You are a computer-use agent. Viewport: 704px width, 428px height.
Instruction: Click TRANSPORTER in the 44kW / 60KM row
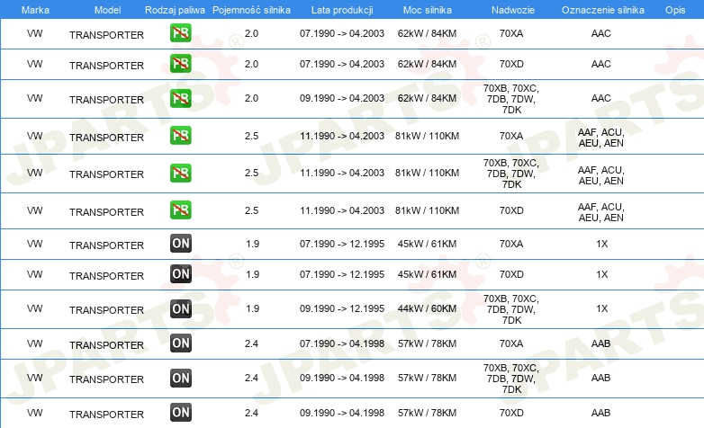click(x=106, y=310)
